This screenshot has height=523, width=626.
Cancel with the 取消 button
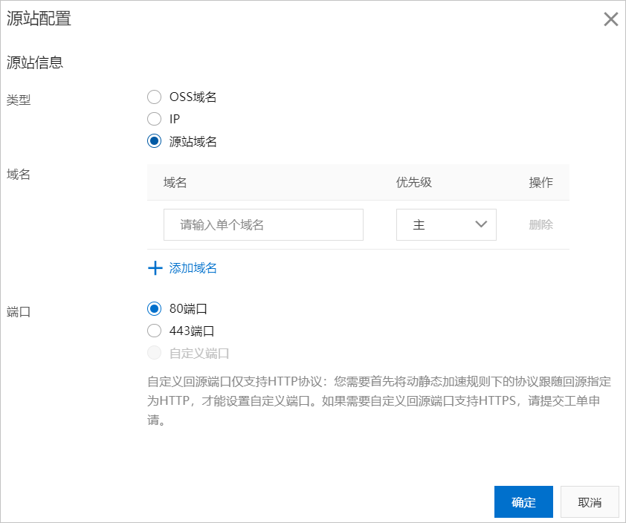(x=590, y=502)
